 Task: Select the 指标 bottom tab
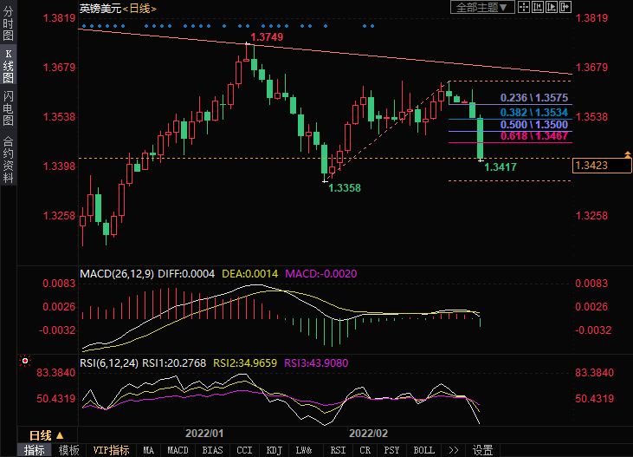[35, 450]
